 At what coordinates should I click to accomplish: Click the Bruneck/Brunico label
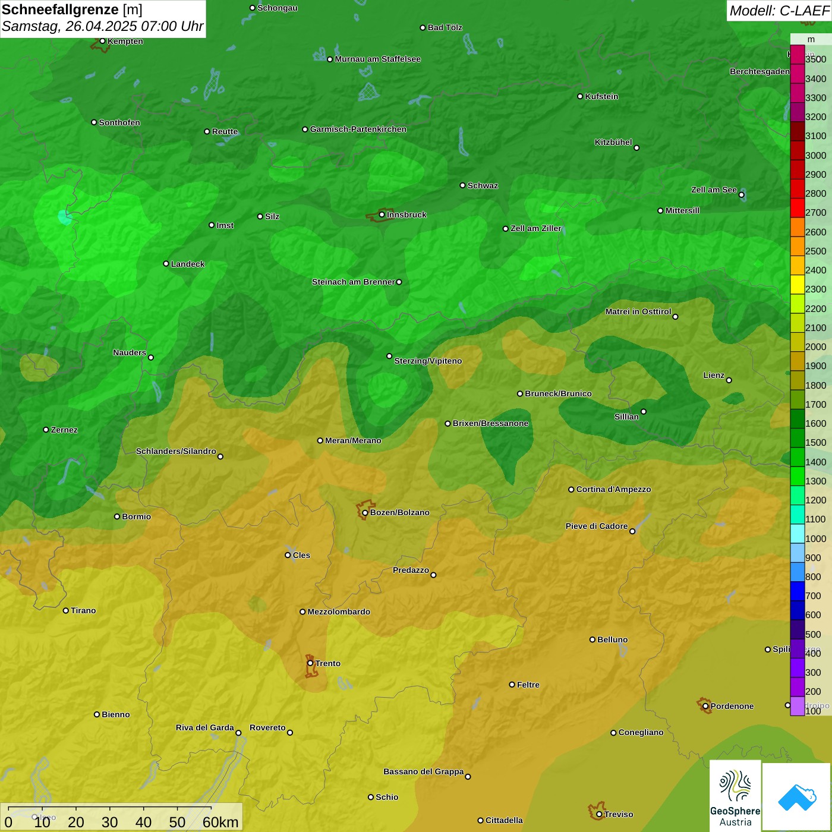pos(558,393)
